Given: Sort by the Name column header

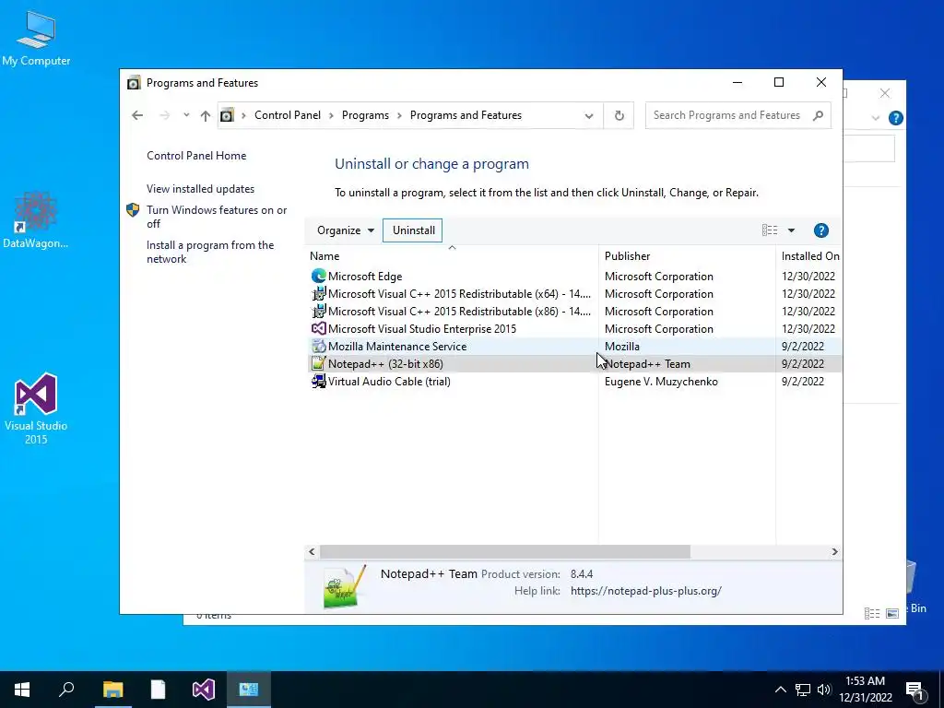Looking at the screenshot, I should (452, 256).
